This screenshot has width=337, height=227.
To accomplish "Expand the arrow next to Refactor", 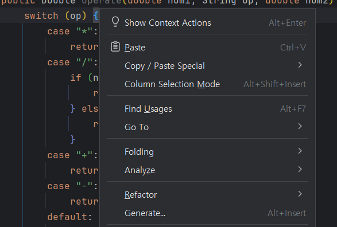I will click(x=300, y=194).
